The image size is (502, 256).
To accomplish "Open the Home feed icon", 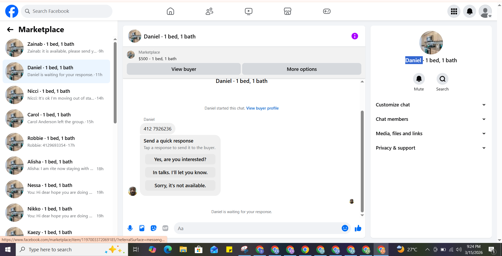I will (170, 11).
